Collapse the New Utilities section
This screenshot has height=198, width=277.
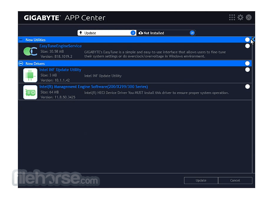click(21, 40)
